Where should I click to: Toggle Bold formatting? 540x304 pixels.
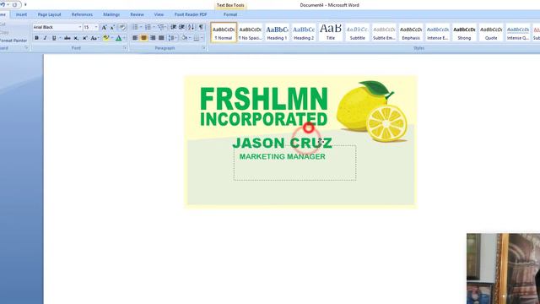pos(36,38)
